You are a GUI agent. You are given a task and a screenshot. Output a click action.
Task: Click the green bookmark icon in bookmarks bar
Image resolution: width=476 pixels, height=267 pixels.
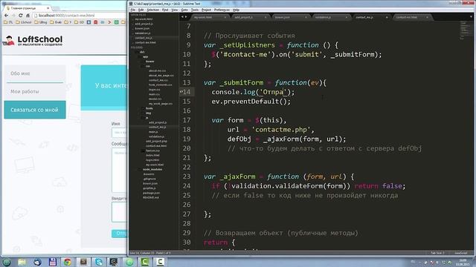click(x=116, y=22)
